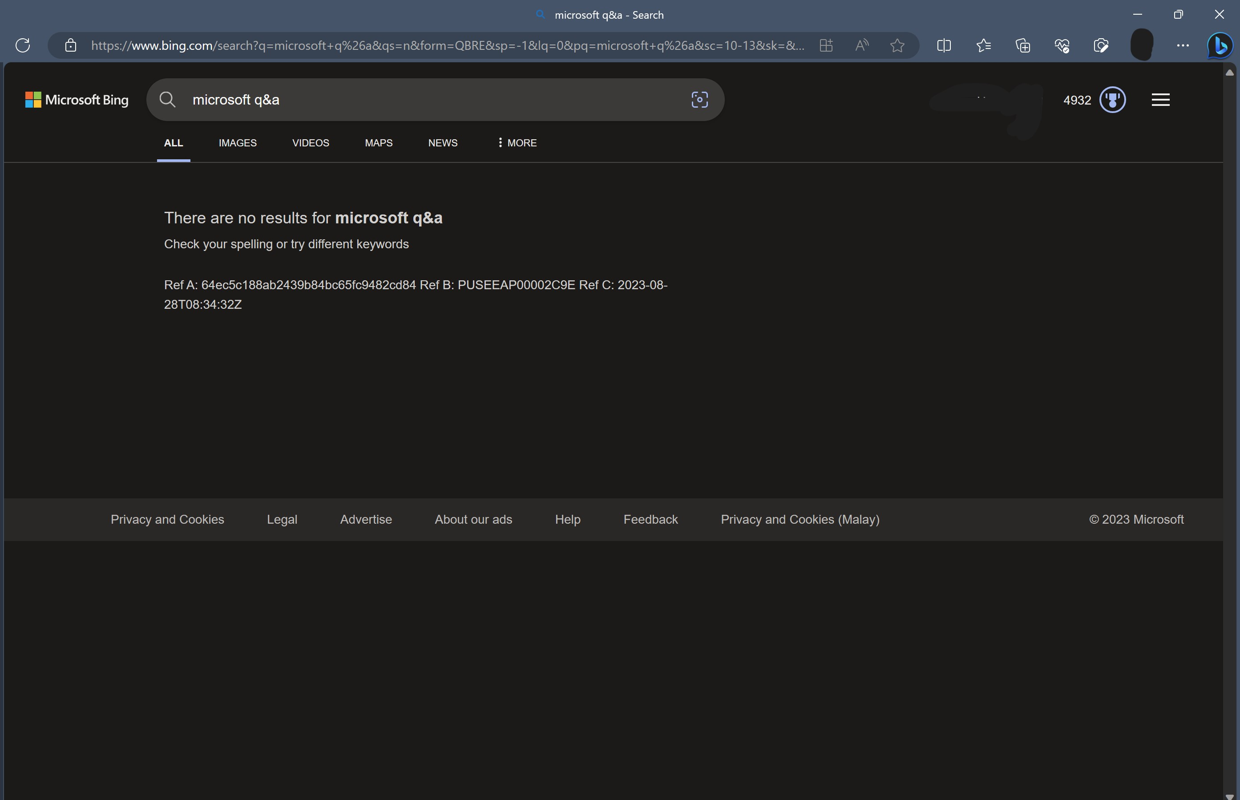Screen dimensions: 1240x800
Task: Click the search box containing microsoft q&a
Action: [x=435, y=100]
